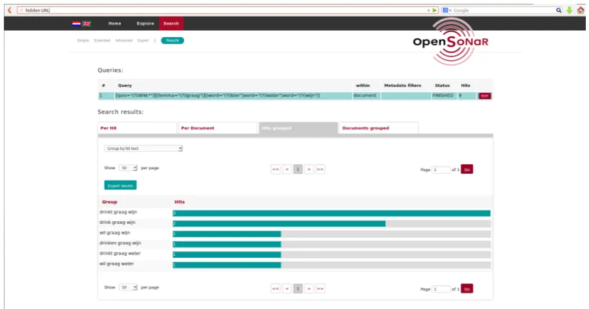Switch to the Per Document tab
The height and width of the screenshot is (309, 589).
218,128
